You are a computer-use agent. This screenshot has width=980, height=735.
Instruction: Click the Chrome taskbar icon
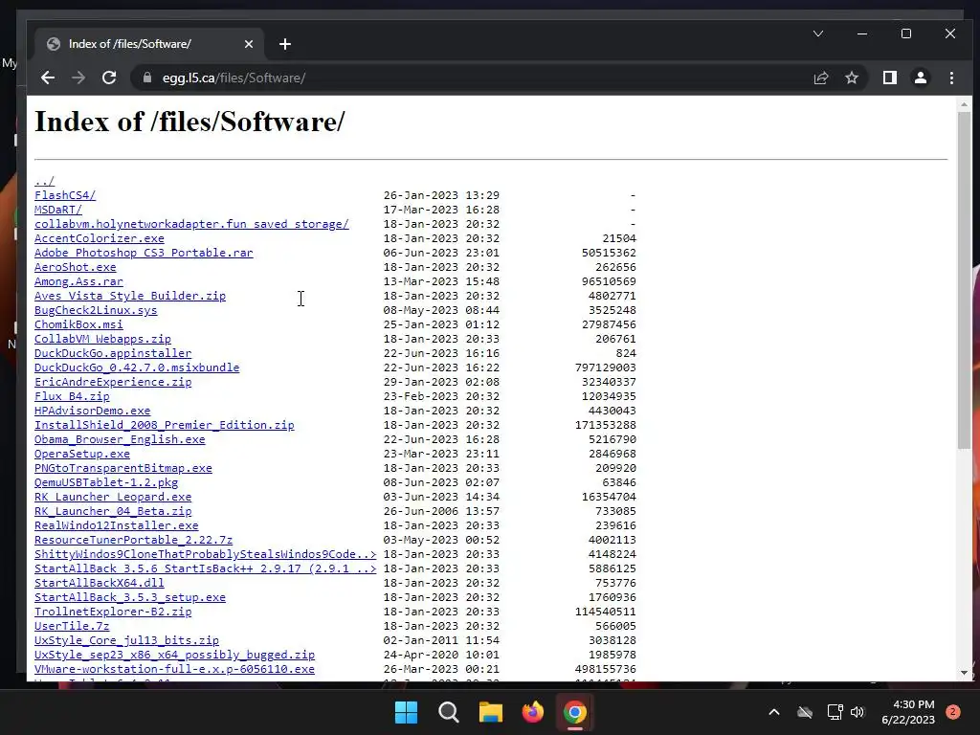tap(575, 712)
